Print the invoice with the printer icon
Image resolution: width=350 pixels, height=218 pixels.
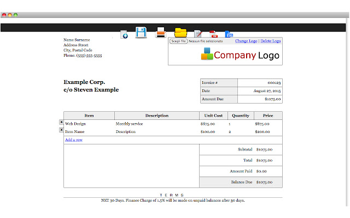[161, 33]
